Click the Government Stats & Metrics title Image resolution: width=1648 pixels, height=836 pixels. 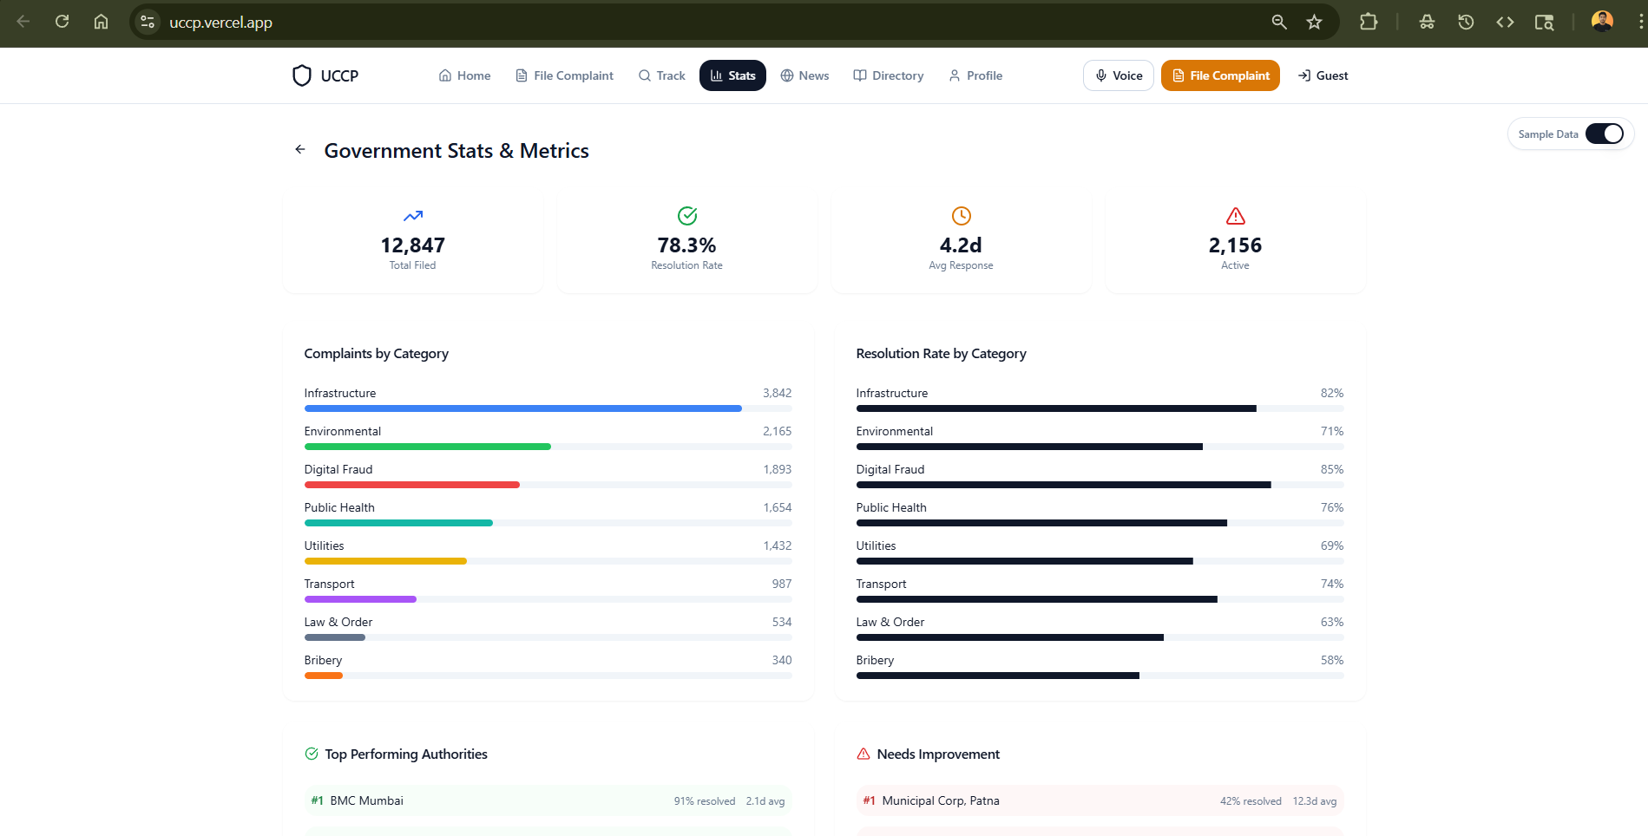click(456, 151)
